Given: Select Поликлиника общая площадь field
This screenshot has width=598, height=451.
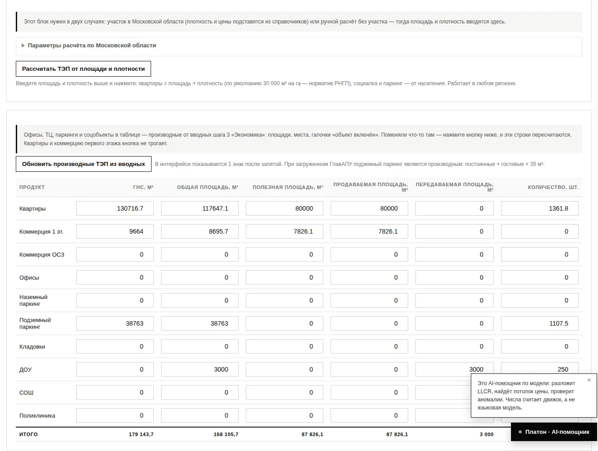Looking at the screenshot, I should tap(200, 415).
